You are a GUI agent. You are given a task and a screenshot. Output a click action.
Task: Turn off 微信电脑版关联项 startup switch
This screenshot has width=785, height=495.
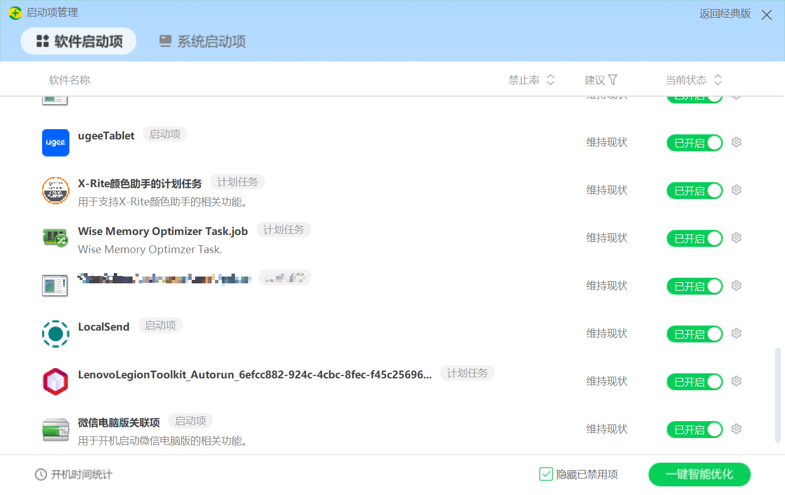695,430
